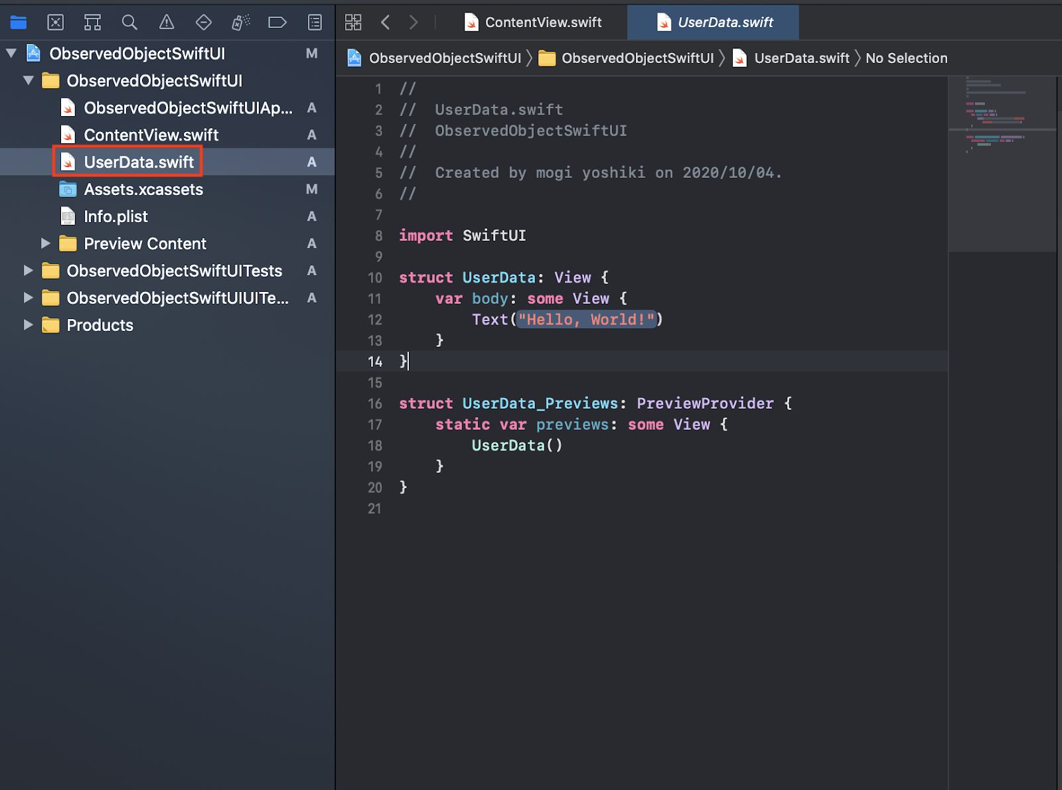Switch to ContentView.swift tab

[x=534, y=23]
